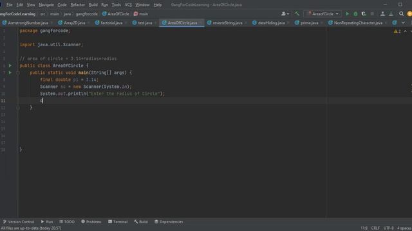412x231 pixels.
Task: Click the run gutter arrow beside the main method
Action: tap(10, 73)
